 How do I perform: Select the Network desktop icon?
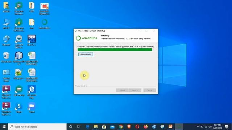coord(6,40)
